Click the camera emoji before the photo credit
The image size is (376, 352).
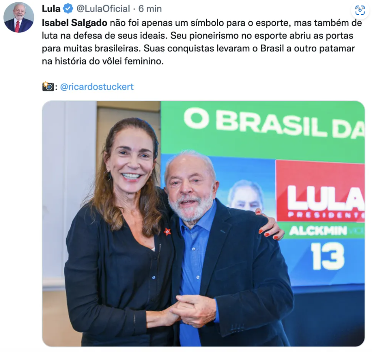pos(48,86)
